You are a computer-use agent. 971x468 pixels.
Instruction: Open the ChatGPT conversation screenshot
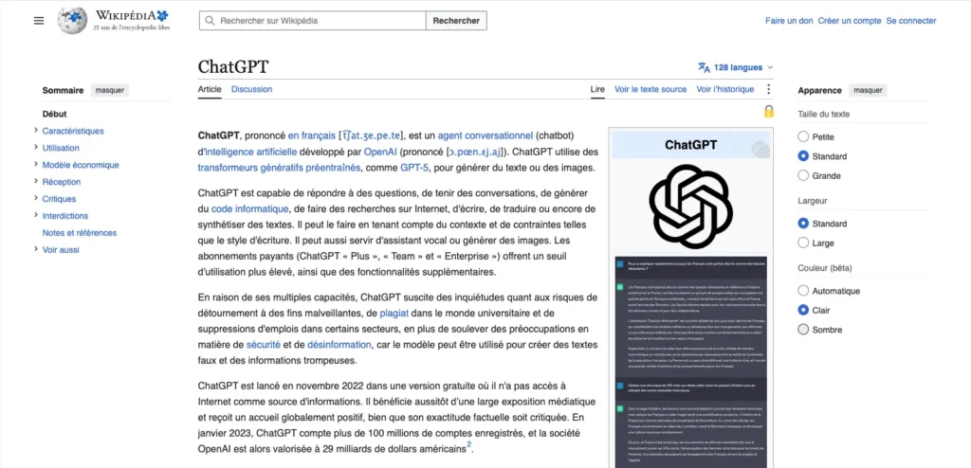691,362
